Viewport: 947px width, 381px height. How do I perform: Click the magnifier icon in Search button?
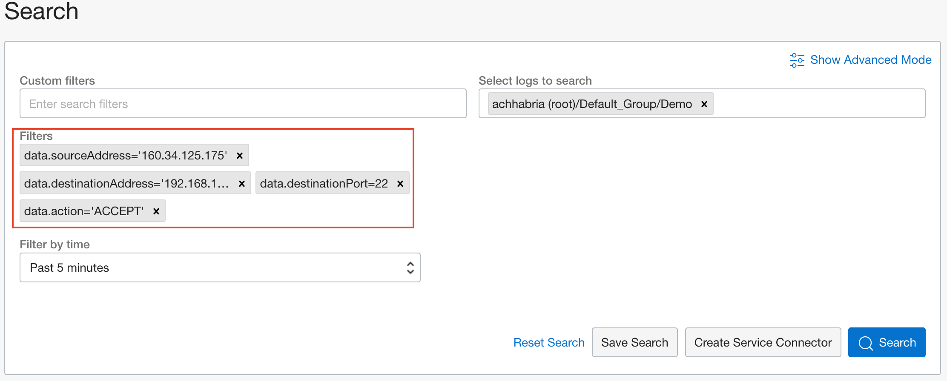pos(865,343)
